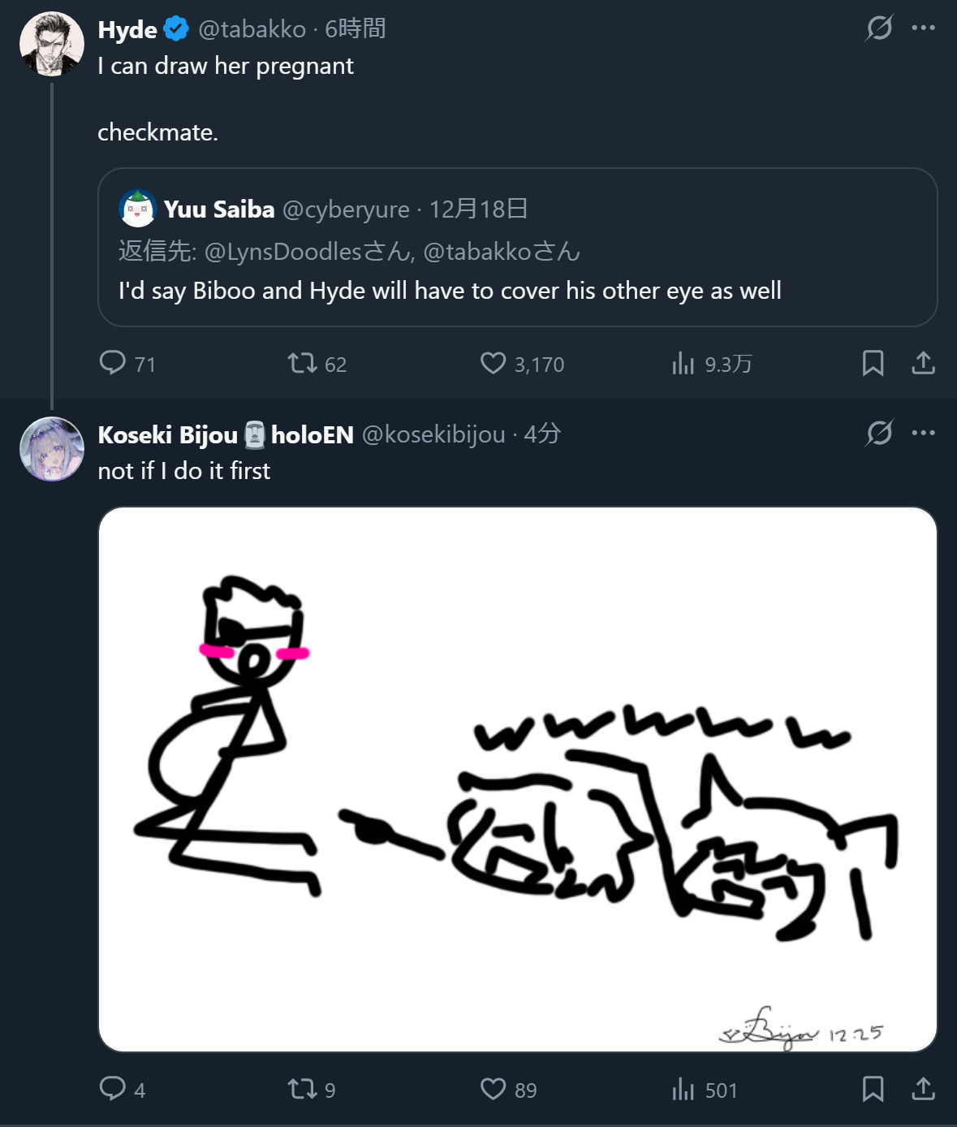This screenshot has height=1127, width=957.
Task: Retweet Koseki Bijou's drawing post
Action: pos(303,1089)
